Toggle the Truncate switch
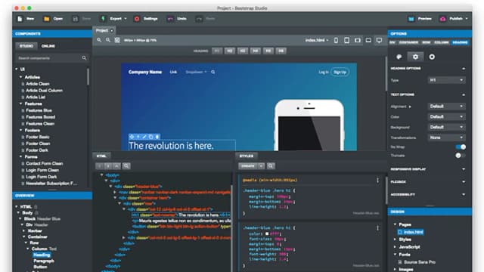484x272 pixels. click(461, 156)
